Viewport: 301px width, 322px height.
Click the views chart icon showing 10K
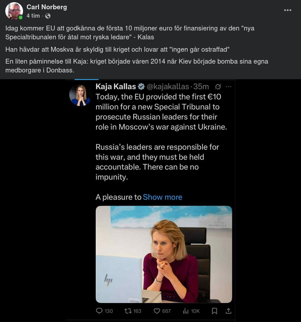186,311
